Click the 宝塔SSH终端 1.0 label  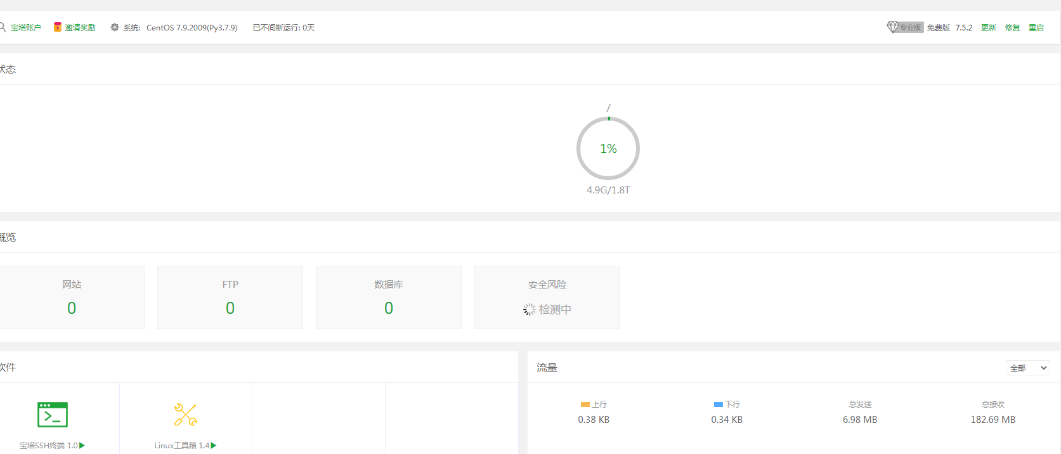pyautogui.click(x=49, y=446)
